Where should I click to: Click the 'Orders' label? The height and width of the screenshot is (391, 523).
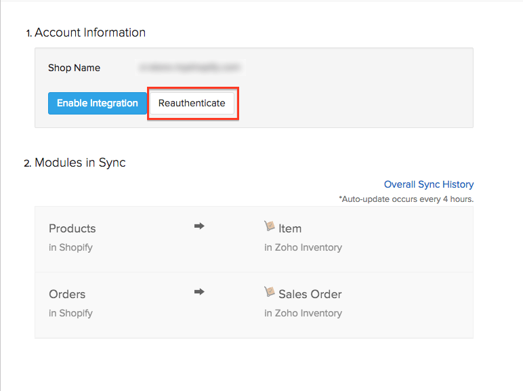click(x=67, y=294)
